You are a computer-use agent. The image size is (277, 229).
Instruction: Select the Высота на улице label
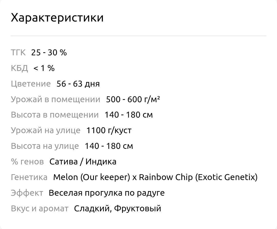coord(45,146)
